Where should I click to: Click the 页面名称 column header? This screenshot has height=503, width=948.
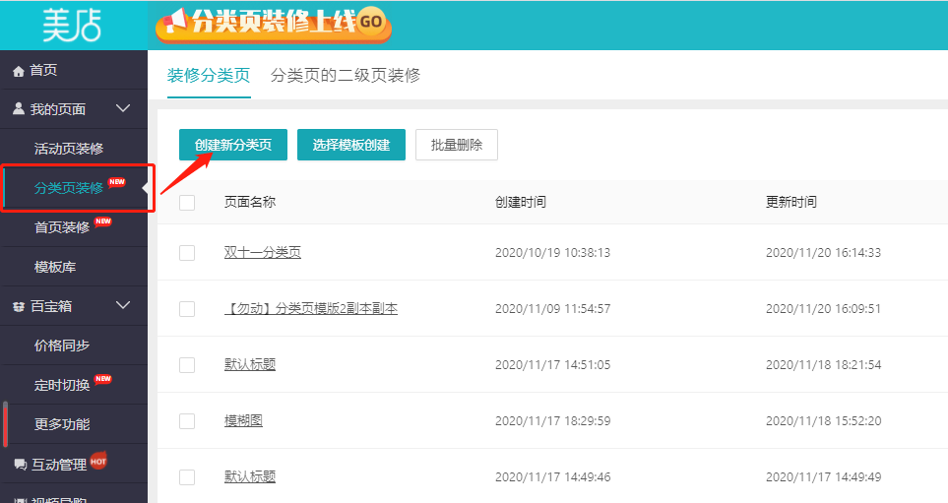250,202
